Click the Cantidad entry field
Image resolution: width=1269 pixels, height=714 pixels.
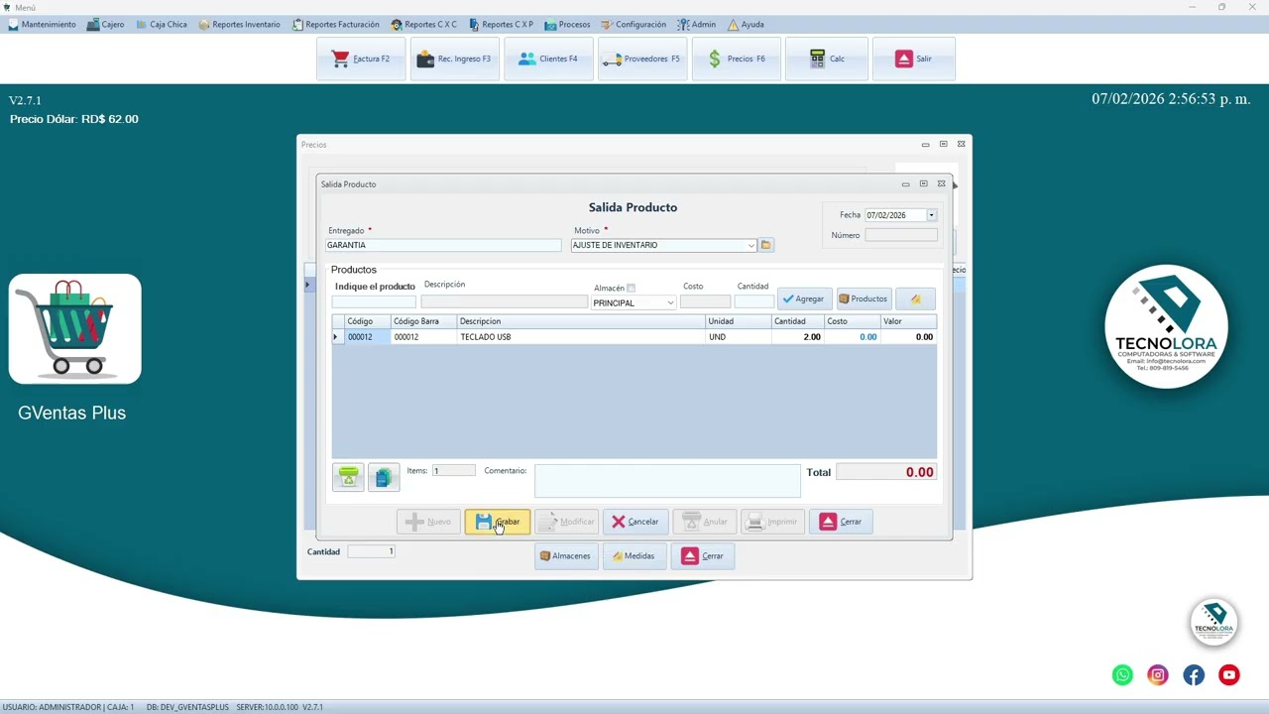pyautogui.click(x=753, y=302)
